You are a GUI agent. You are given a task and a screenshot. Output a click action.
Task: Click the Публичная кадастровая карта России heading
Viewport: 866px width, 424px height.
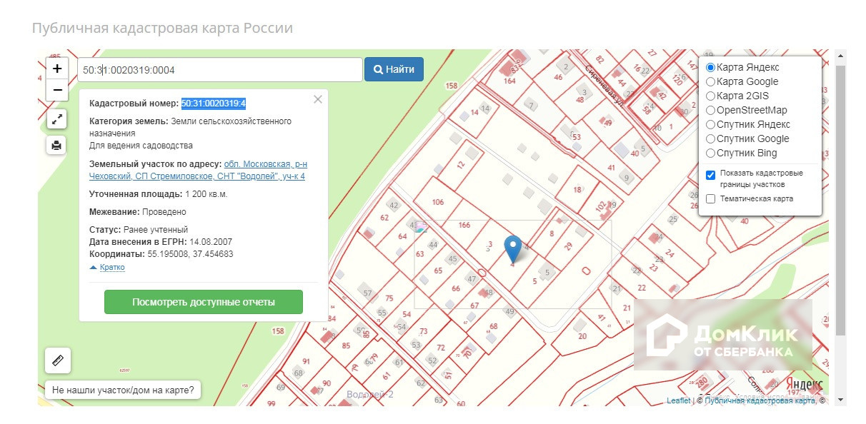tap(162, 28)
